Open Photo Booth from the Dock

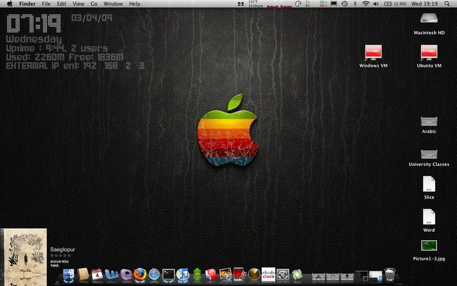(x=239, y=275)
